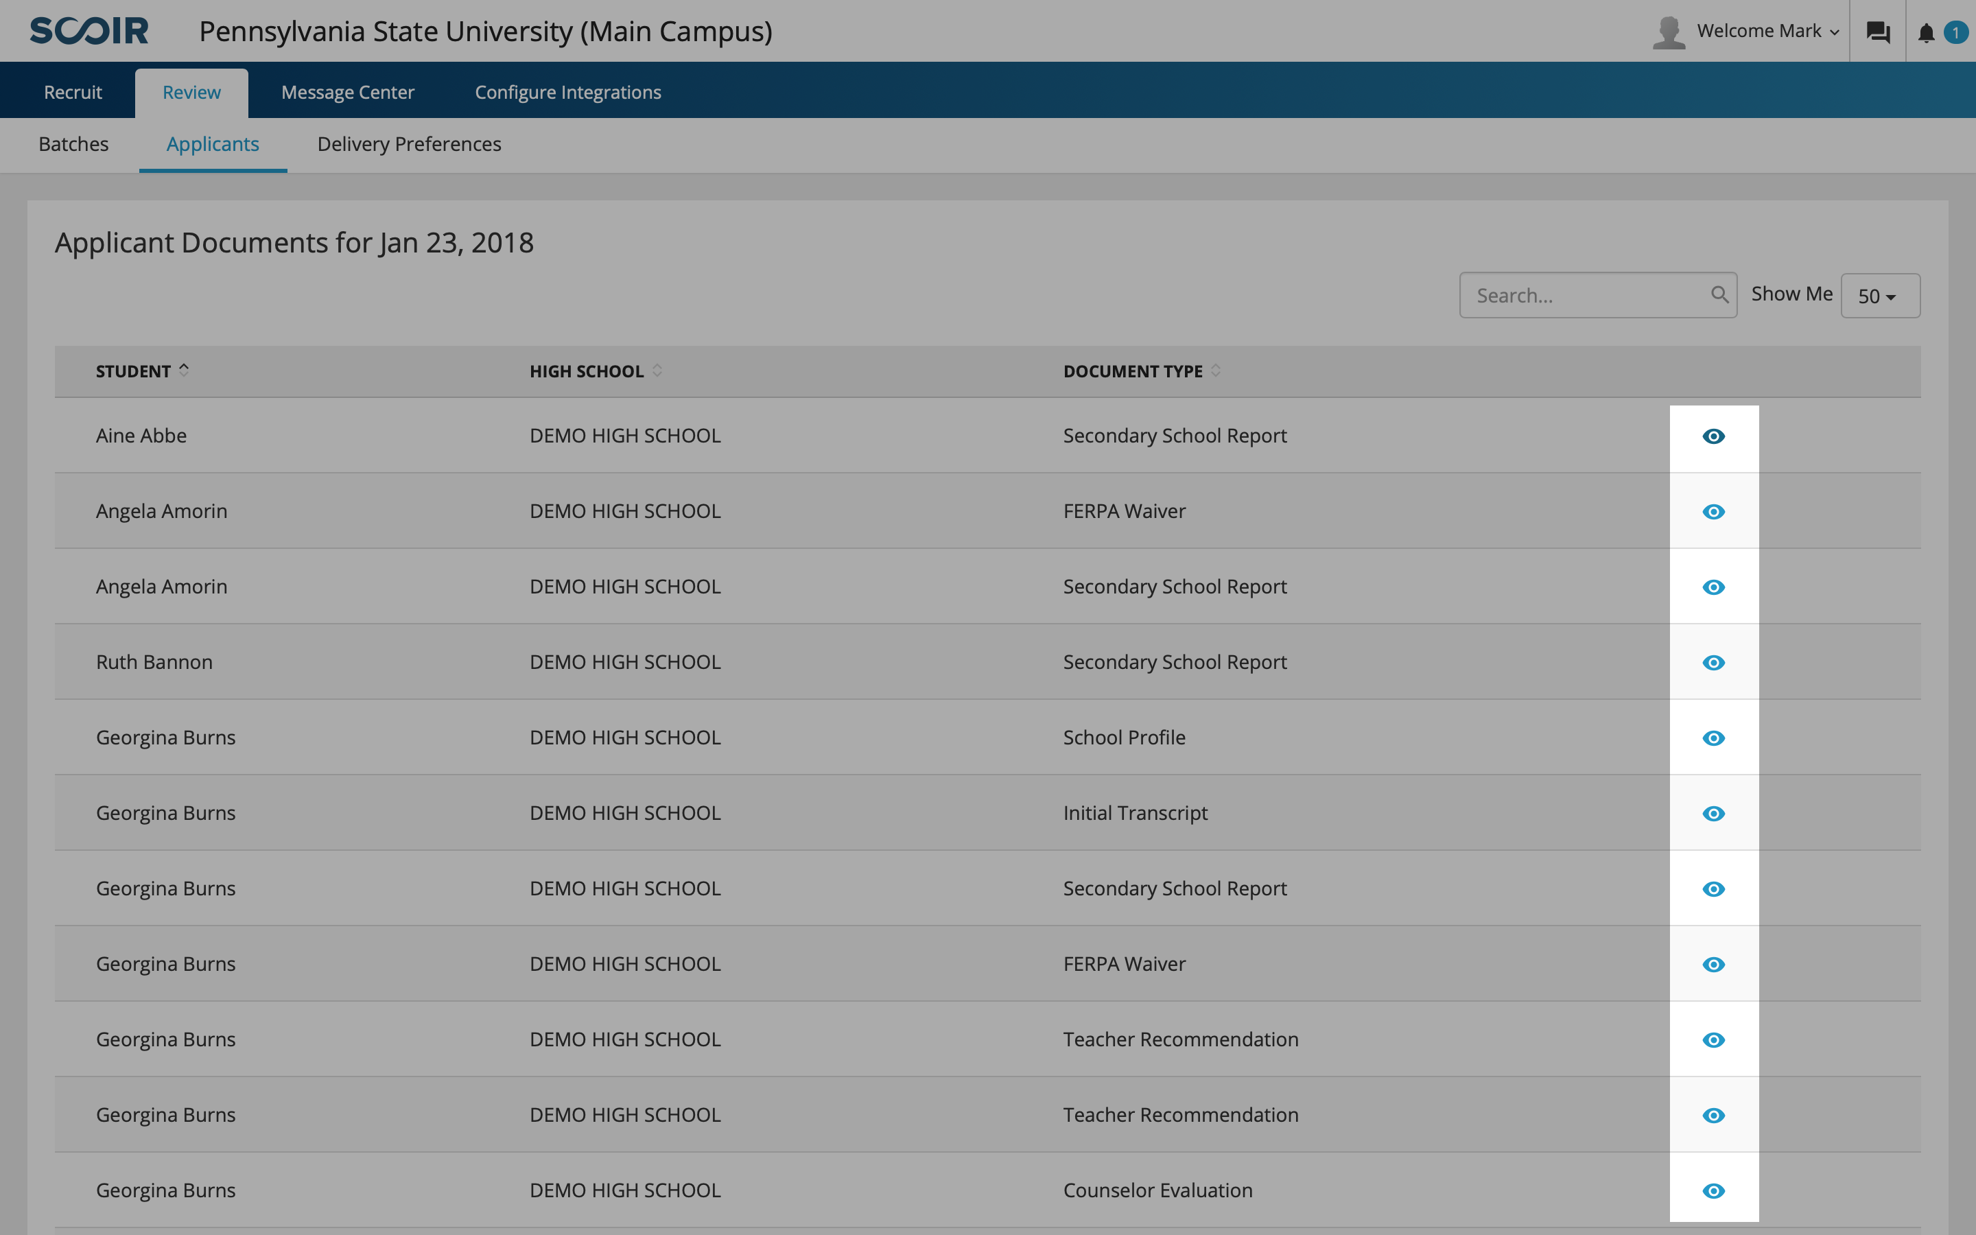
Task: View Angela Amorin's Secondary School Report
Action: (1713, 587)
